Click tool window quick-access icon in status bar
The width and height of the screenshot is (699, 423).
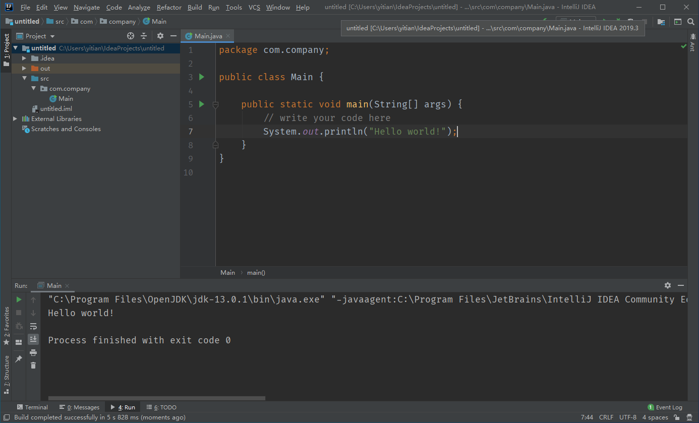tap(6, 417)
